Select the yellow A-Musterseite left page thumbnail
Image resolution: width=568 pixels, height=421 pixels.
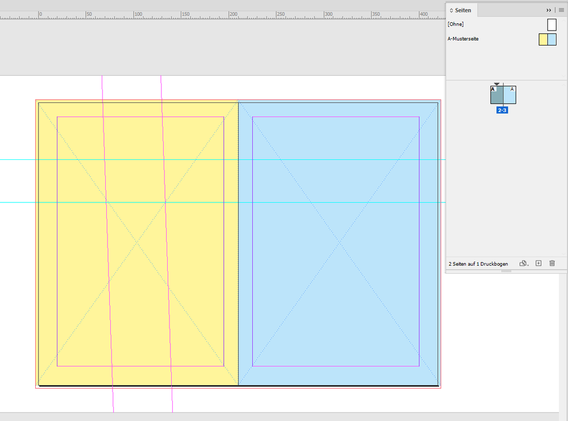[543, 39]
